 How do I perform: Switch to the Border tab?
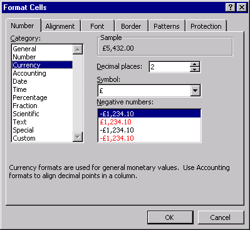(131, 26)
